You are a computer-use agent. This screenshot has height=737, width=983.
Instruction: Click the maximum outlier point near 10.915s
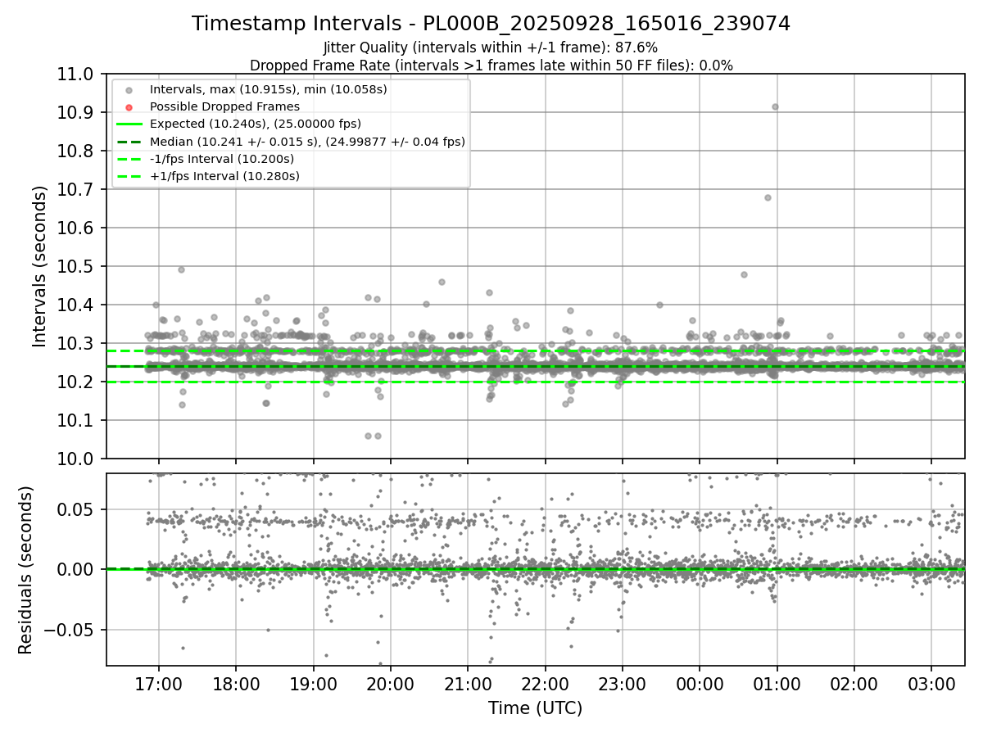775,106
